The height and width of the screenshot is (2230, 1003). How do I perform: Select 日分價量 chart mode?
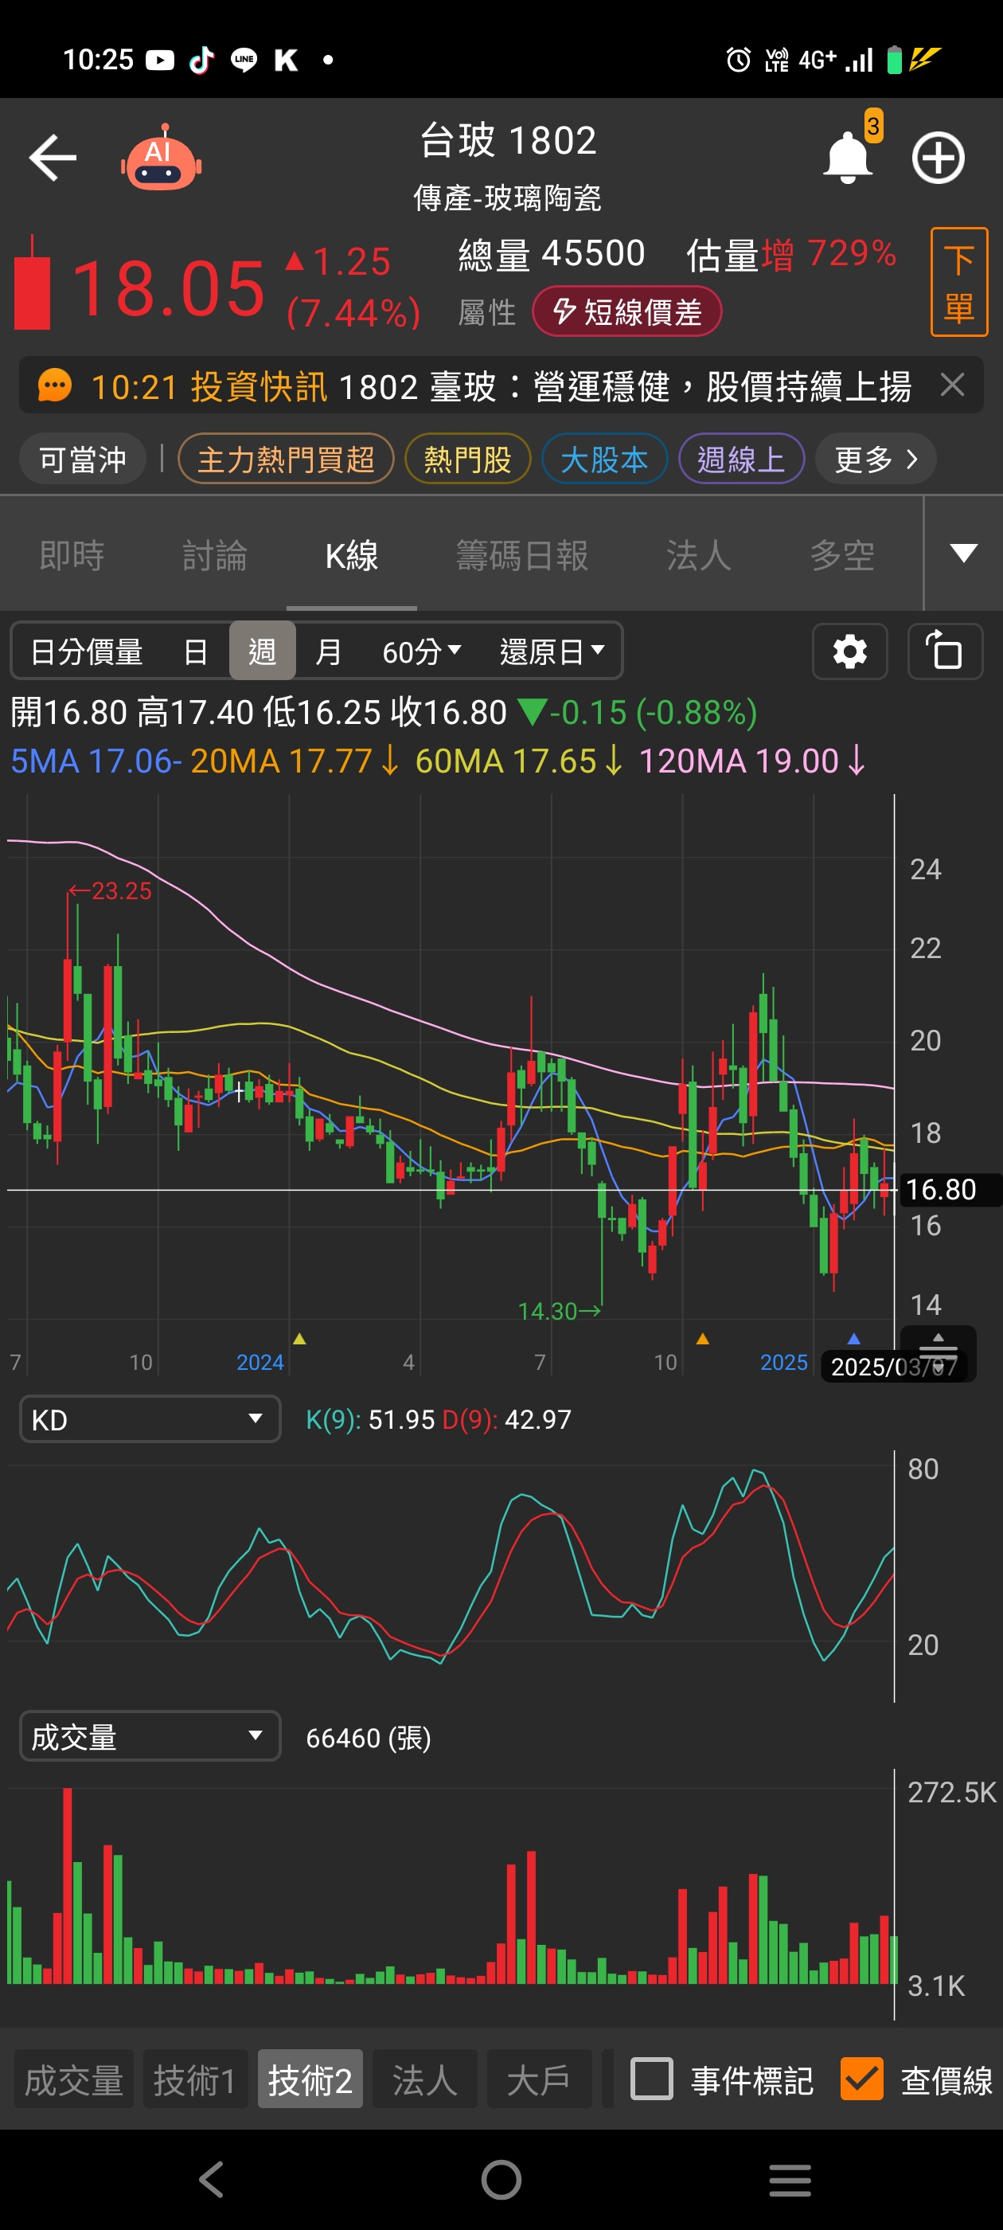click(x=86, y=651)
